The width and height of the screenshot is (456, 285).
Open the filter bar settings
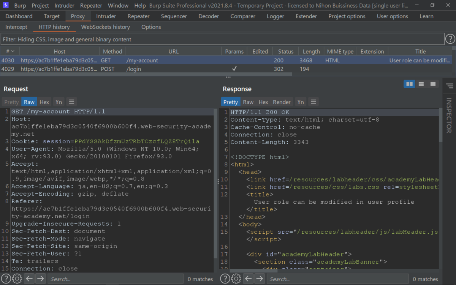pyautogui.click(x=222, y=39)
